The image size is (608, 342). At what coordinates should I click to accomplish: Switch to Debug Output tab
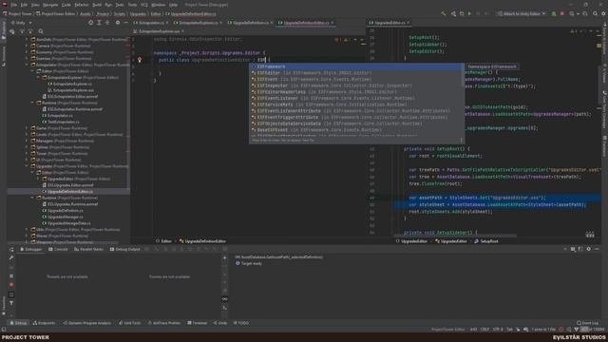[124, 249]
